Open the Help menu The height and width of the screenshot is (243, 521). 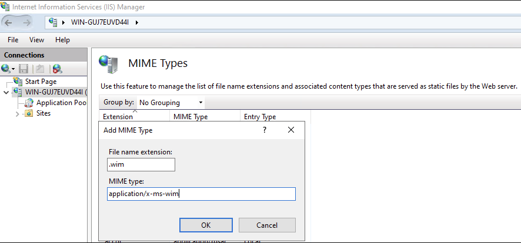pyautogui.click(x=62, y=40)
